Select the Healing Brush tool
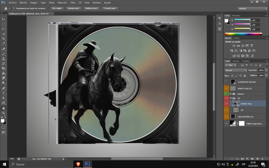Image resolution: width=269 pixels, height=168 pixels. 4,49
